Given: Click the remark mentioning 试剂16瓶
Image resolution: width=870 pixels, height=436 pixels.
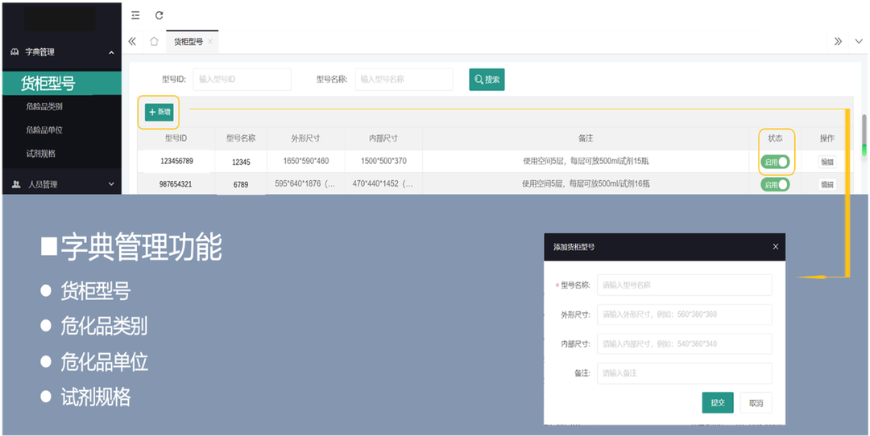Looking at the screenshot, I should pos(586,184).
